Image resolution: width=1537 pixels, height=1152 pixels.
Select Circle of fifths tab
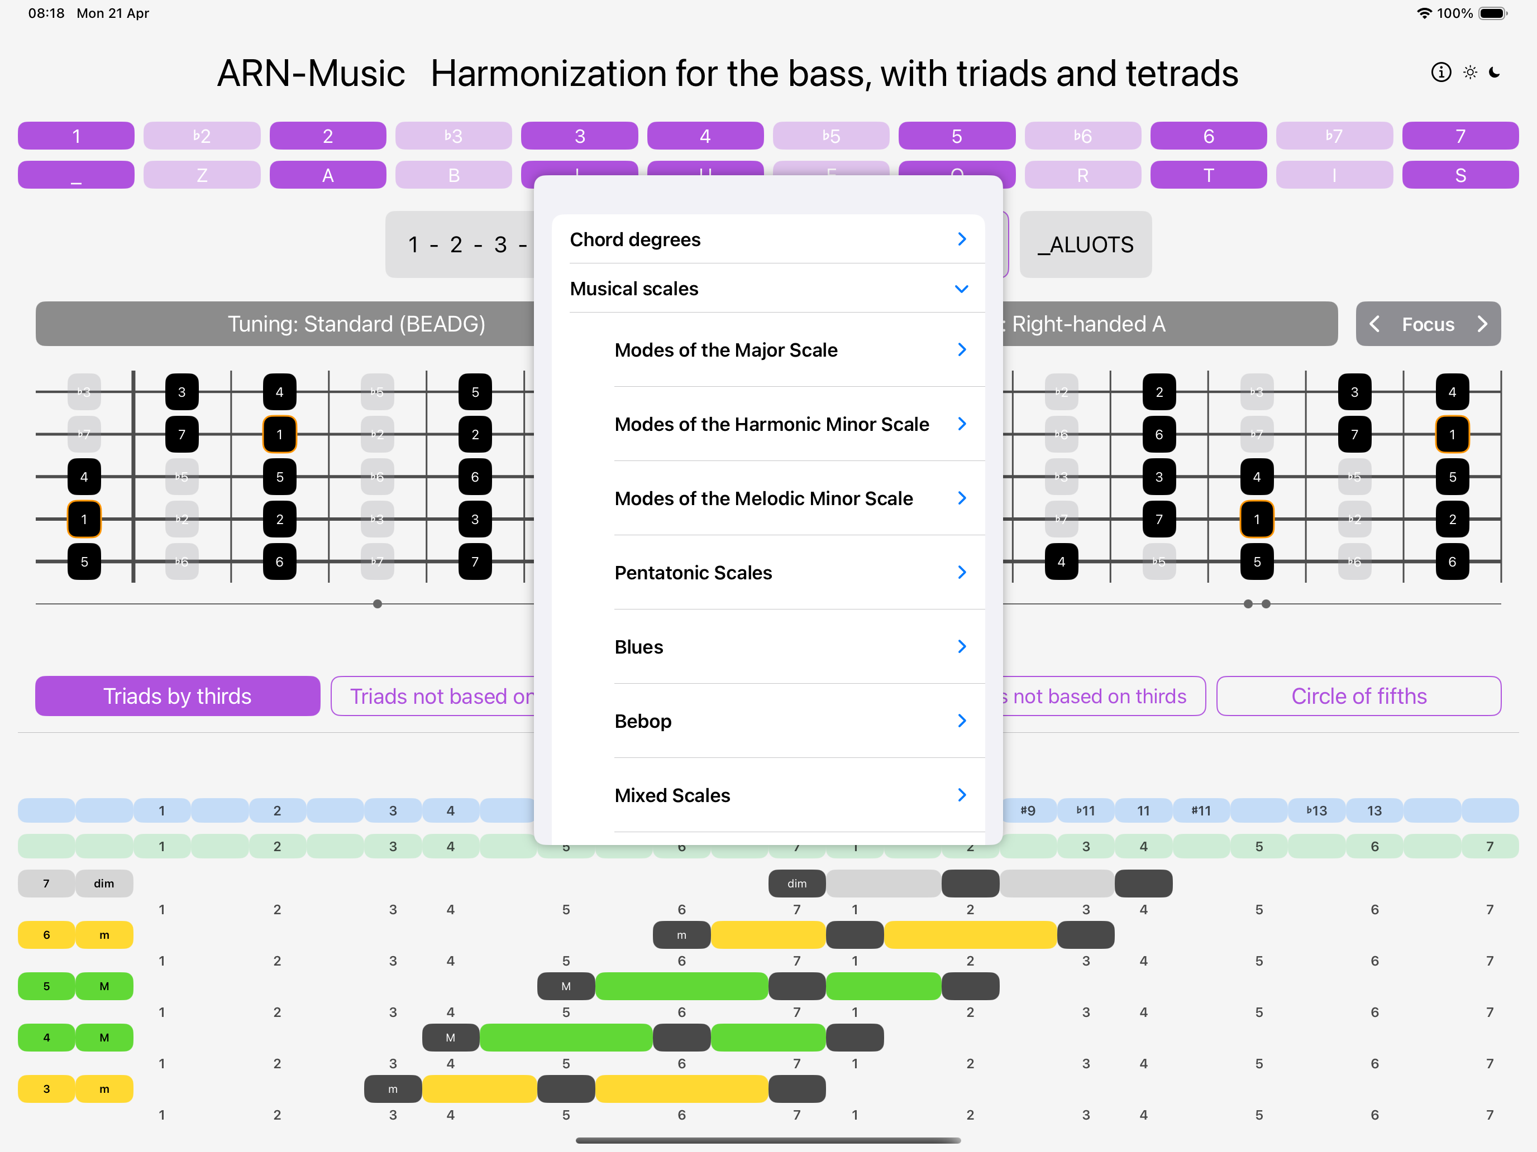1358,696
